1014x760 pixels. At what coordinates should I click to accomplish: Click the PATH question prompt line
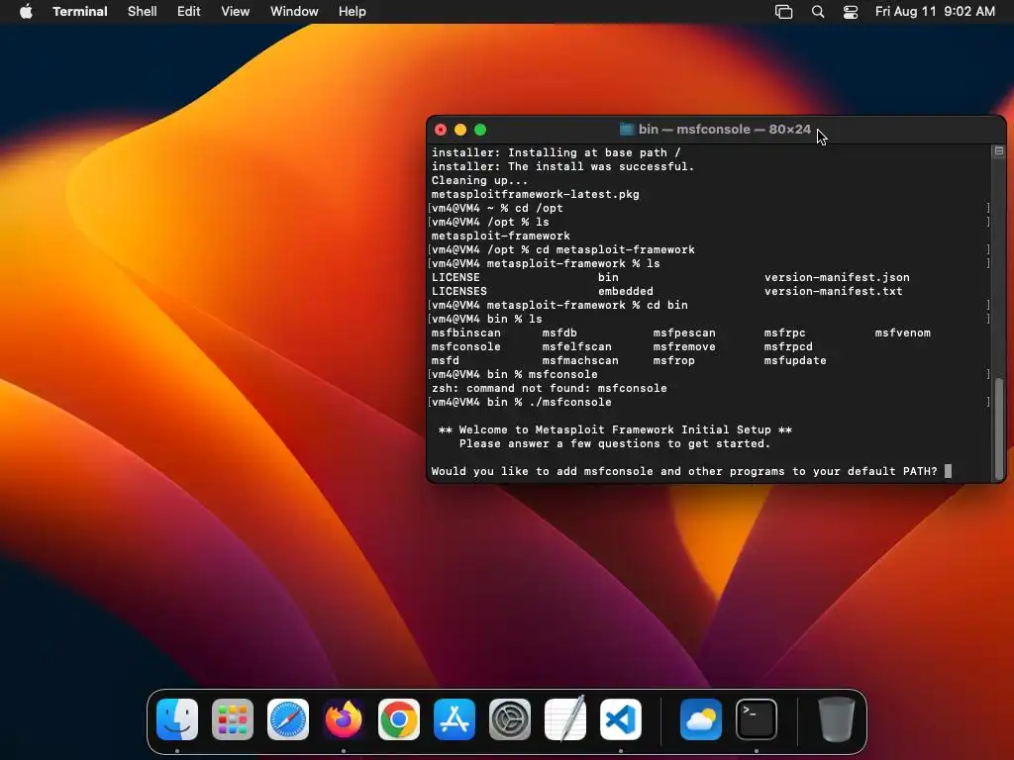[x=684, y=471]
